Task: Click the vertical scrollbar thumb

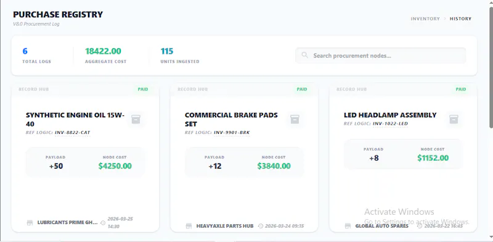Action: pyautogui.click(x=491, y=67)
